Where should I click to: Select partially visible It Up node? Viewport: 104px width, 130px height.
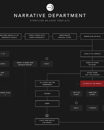(5, 54)
